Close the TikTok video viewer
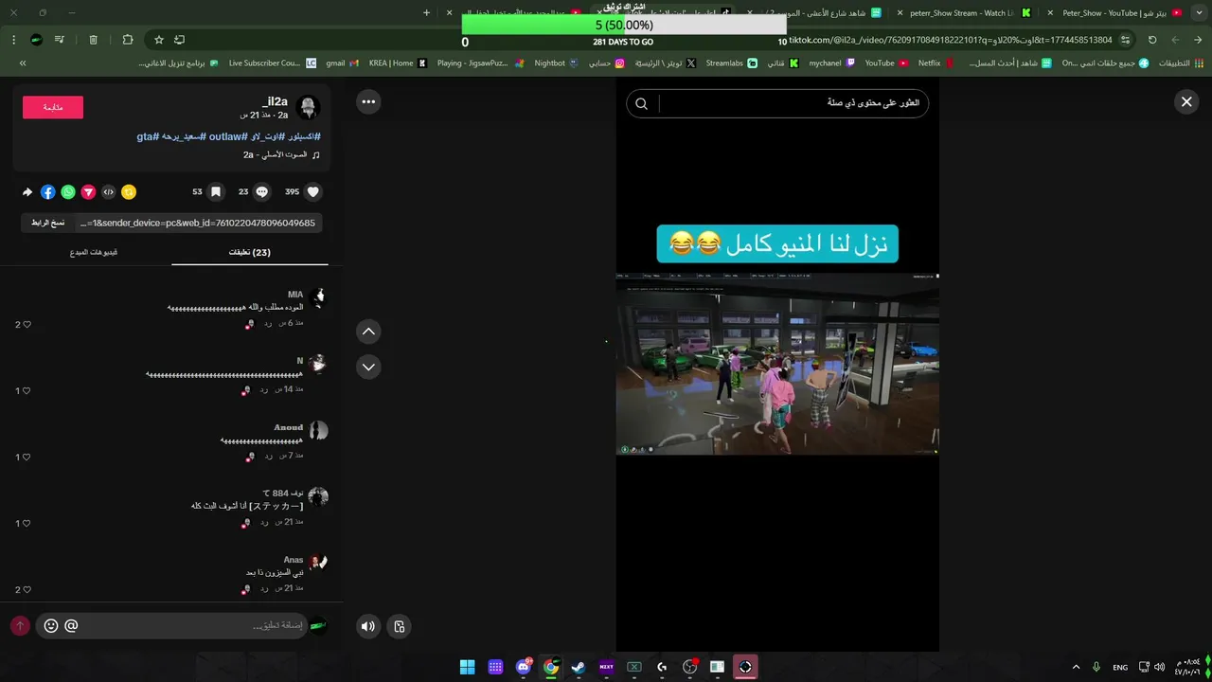 point(1186,102)
